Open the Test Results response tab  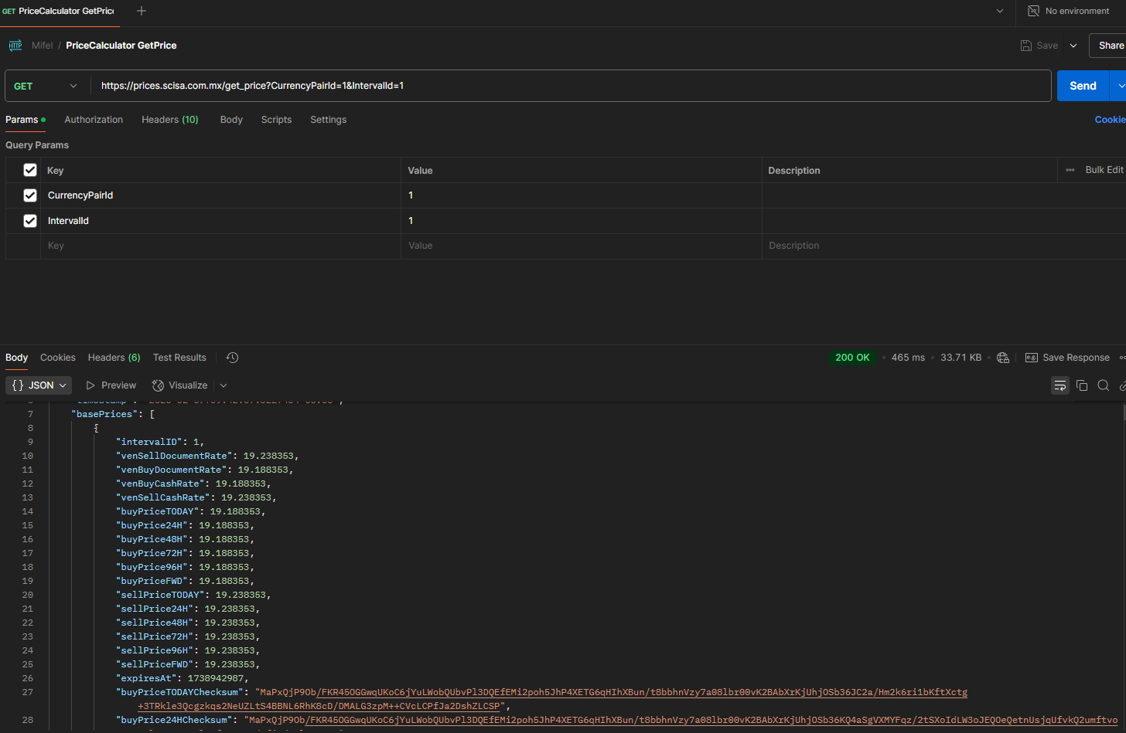[179, 358]
